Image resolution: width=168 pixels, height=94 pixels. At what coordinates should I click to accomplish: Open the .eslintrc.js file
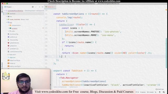[x=13, y=37]
